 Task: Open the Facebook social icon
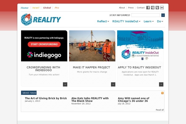point(148,7)
